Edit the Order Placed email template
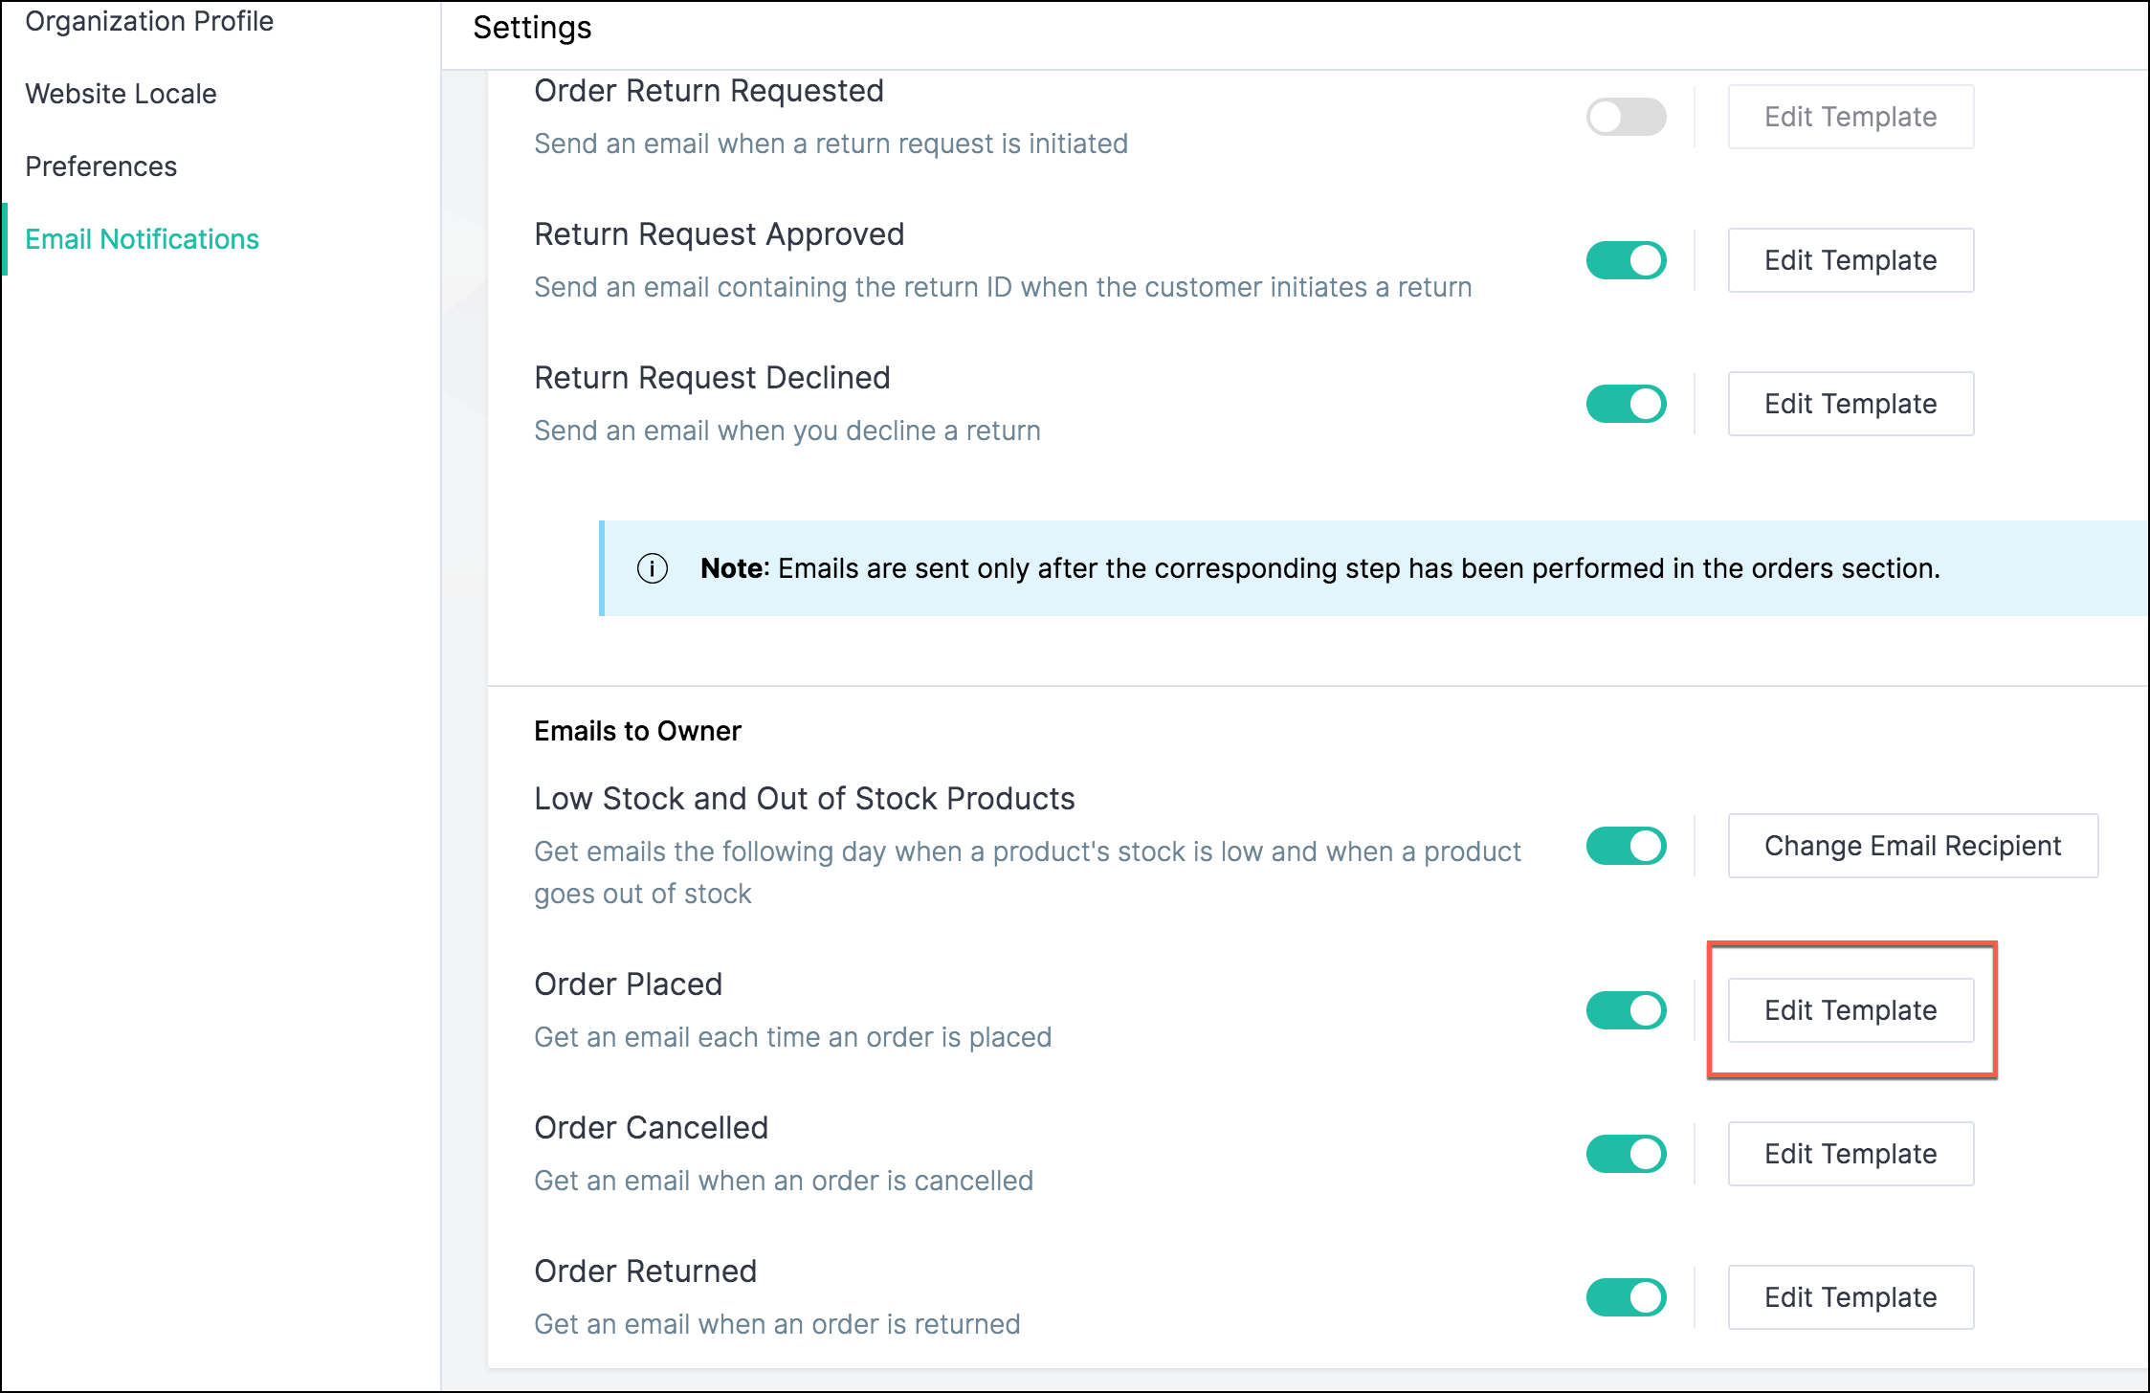The image size is (2150, 1393). 1850,1010
